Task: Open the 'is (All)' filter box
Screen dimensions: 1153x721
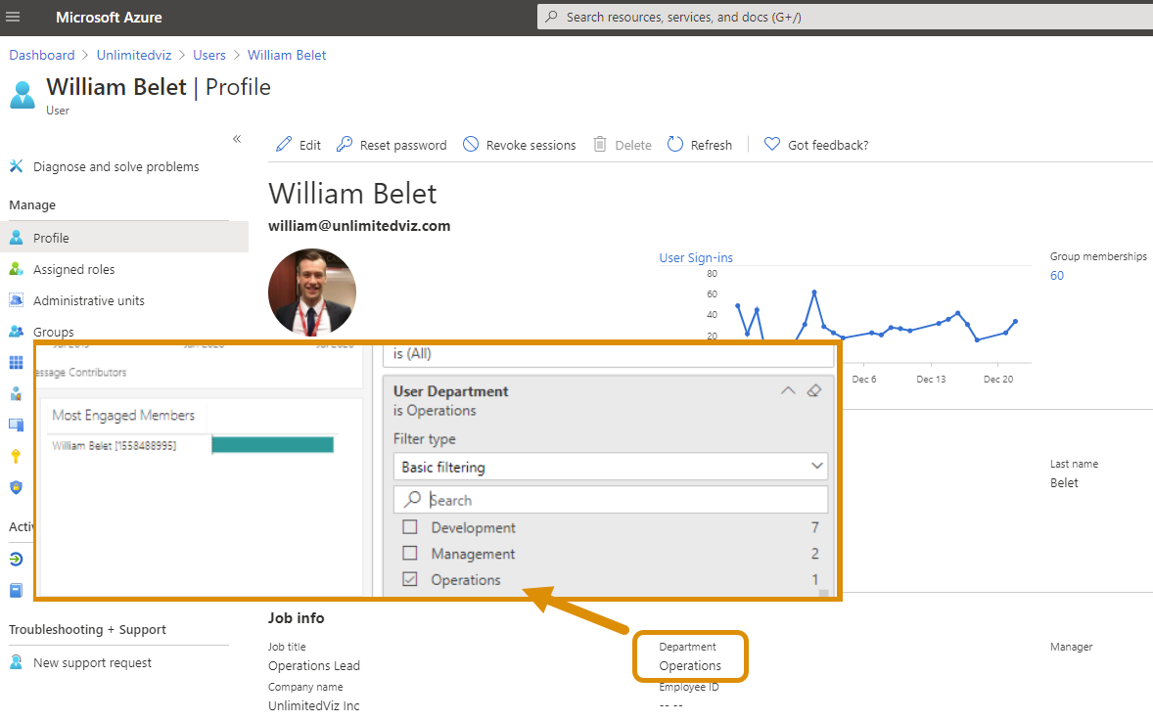Action: point(609,354)
